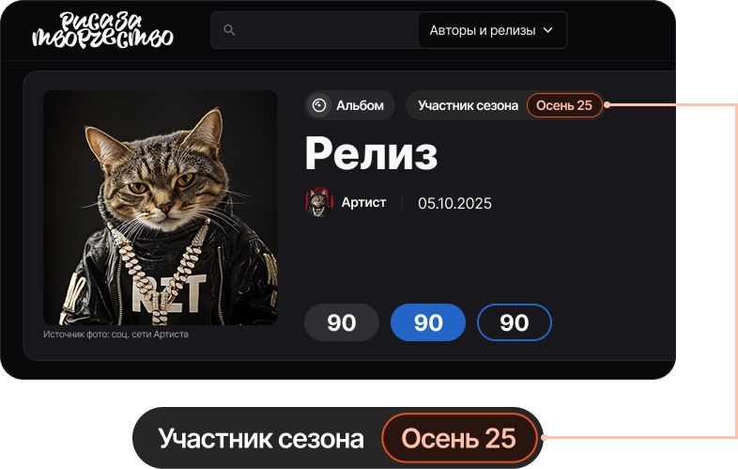Click the Риса за Творчество logo
The width and height of the screenshot is (738, 469).
tap(102, 30)
